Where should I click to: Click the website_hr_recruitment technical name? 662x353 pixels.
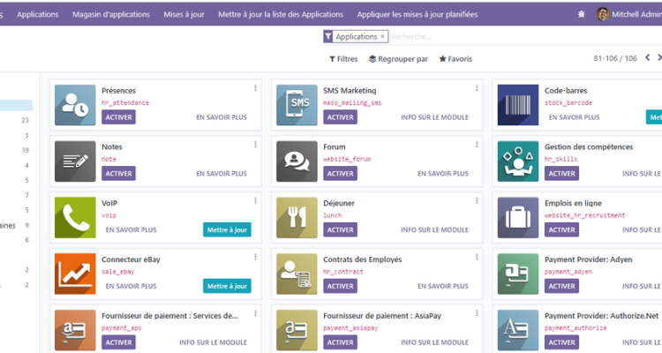pyautogui.click(x=584, y=215)
